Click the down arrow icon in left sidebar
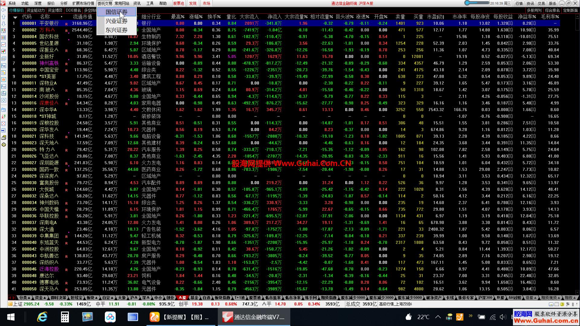Screen dimensions: 580x326 4,24
